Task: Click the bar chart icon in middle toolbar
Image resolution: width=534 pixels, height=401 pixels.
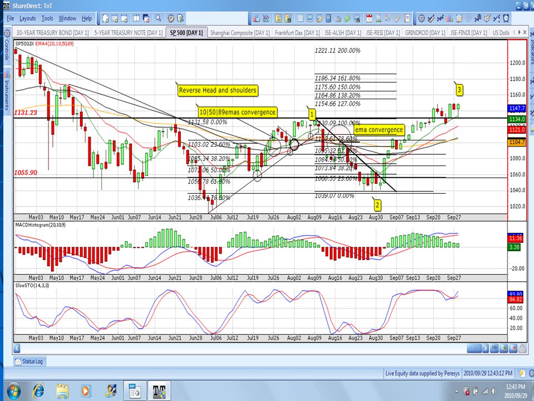Action: pyautogui.click(x=256, y=18)
